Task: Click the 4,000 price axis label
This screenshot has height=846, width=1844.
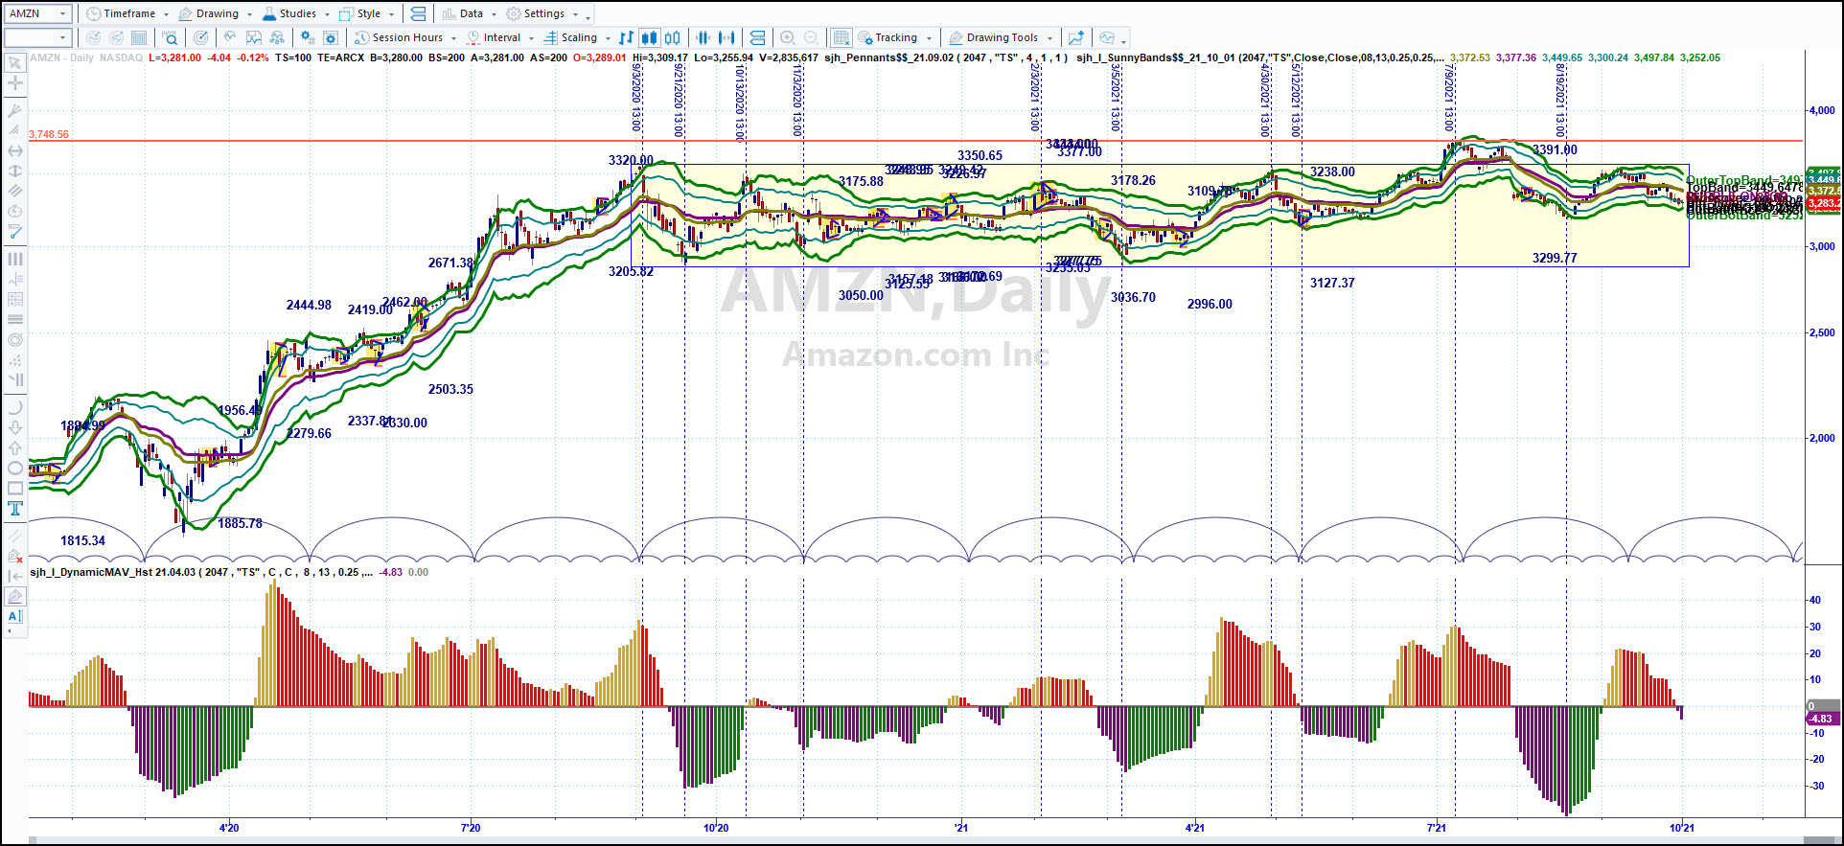Action: 1822,110
